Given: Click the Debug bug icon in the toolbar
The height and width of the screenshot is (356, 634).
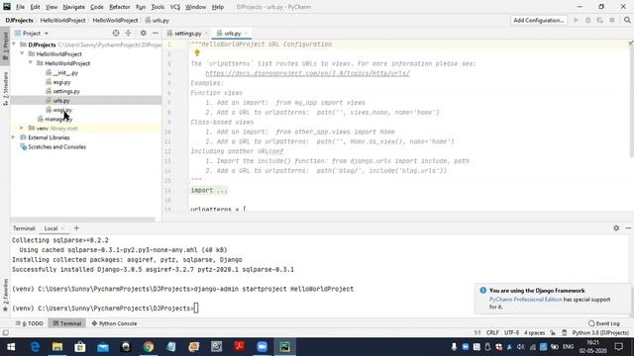Looking at the screenshot, I should [587, 20].
